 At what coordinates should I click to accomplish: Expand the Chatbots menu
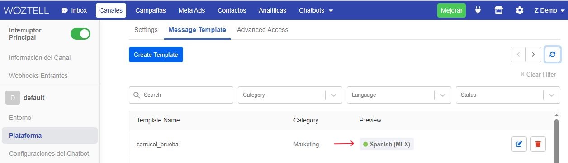(316, 10)
